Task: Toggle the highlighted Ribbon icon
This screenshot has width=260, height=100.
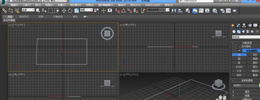Action: click(195, 11)
